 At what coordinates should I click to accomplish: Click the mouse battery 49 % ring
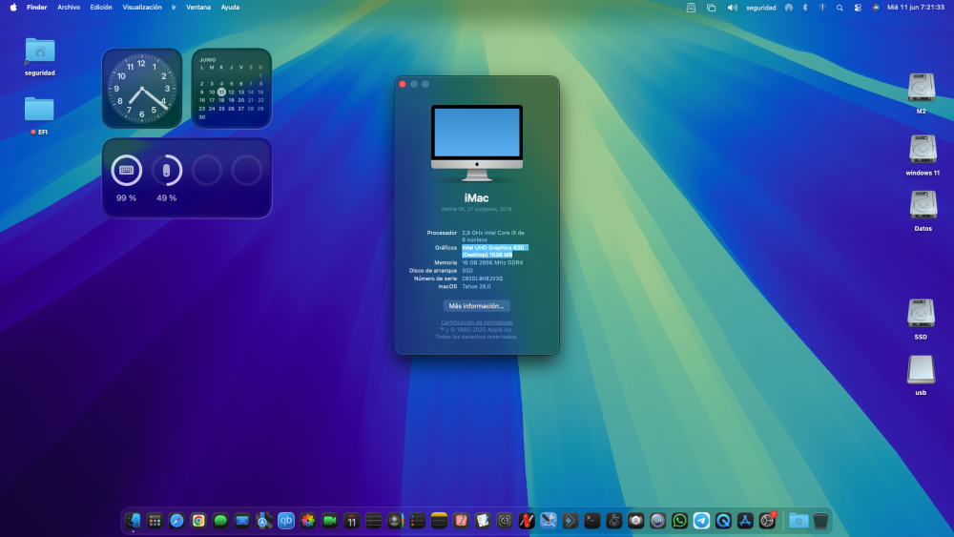coord(167,171)
